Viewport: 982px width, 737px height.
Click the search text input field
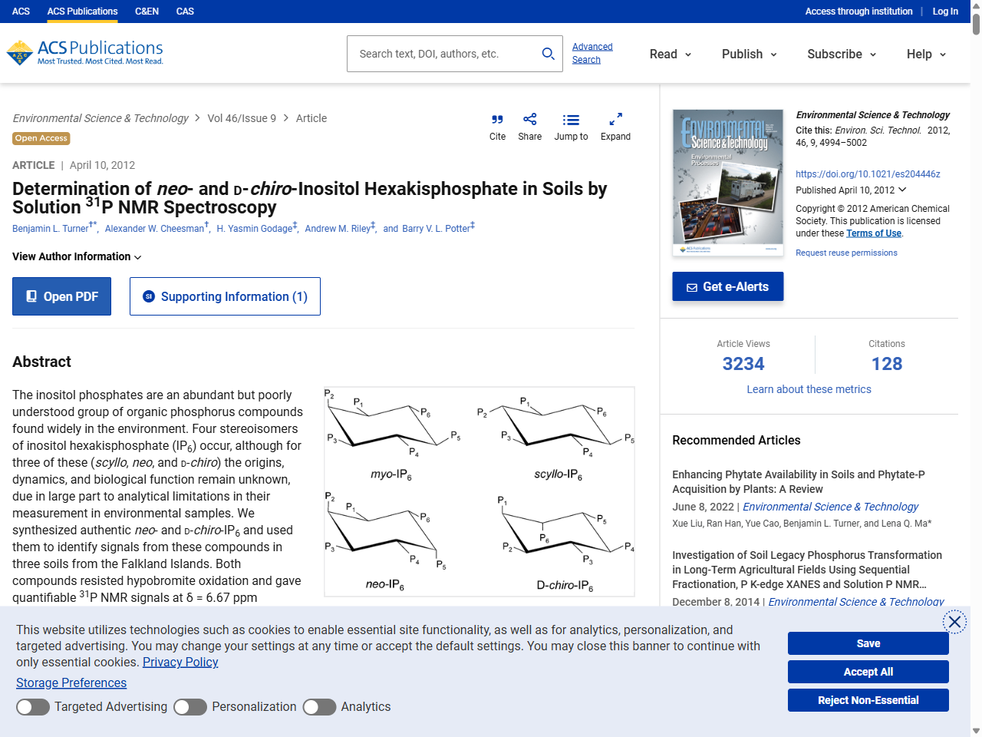click(443, 54)
